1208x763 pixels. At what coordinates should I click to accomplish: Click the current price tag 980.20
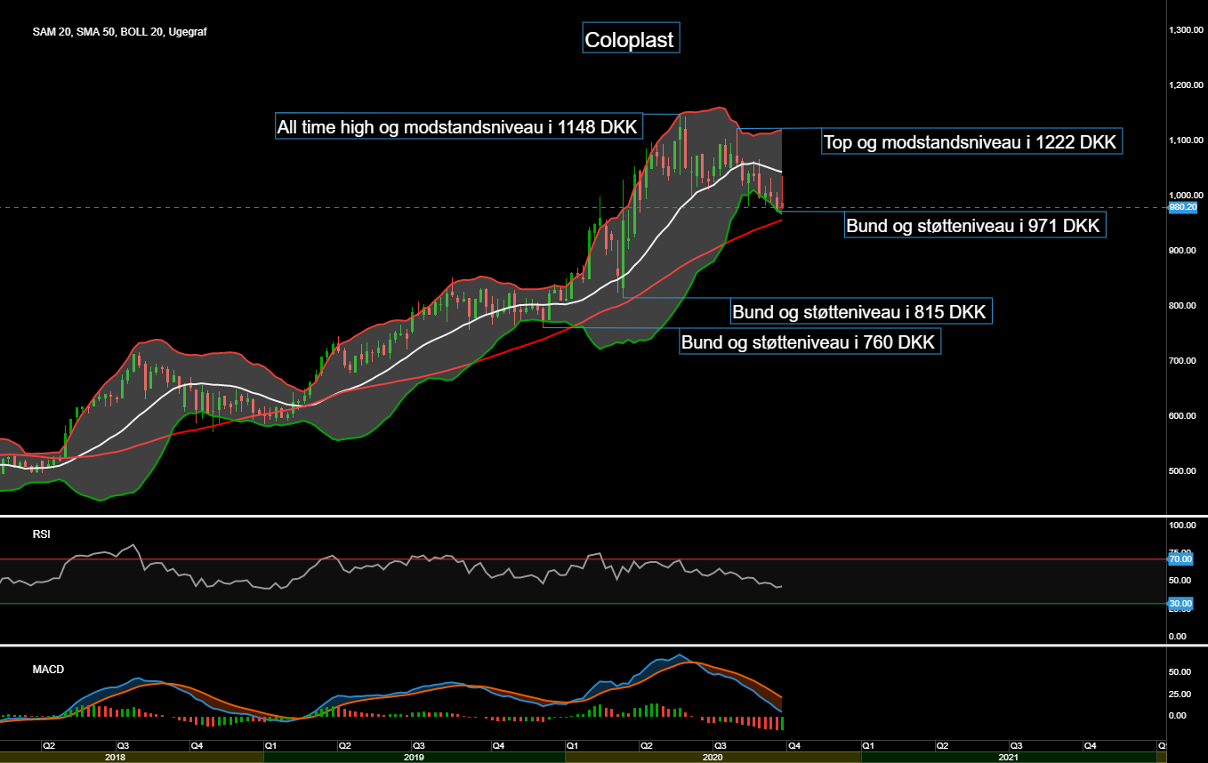(x=1182, y=207)
